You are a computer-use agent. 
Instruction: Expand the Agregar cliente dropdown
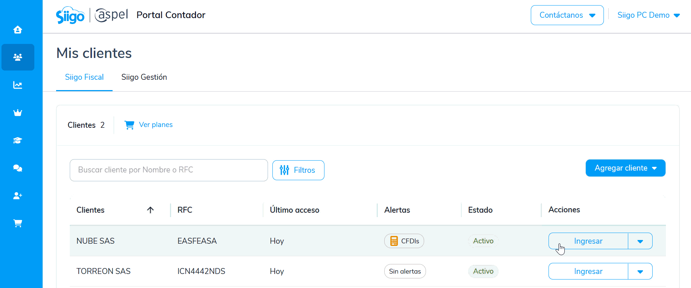click(x=625, y=168)
